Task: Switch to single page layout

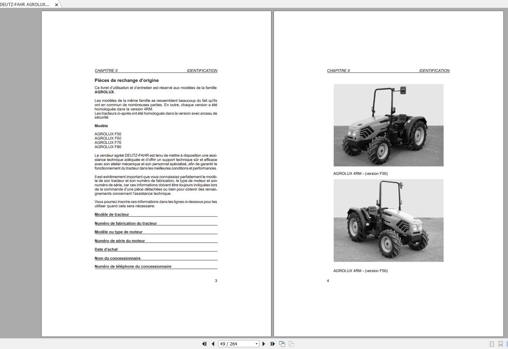Action: 492,344
